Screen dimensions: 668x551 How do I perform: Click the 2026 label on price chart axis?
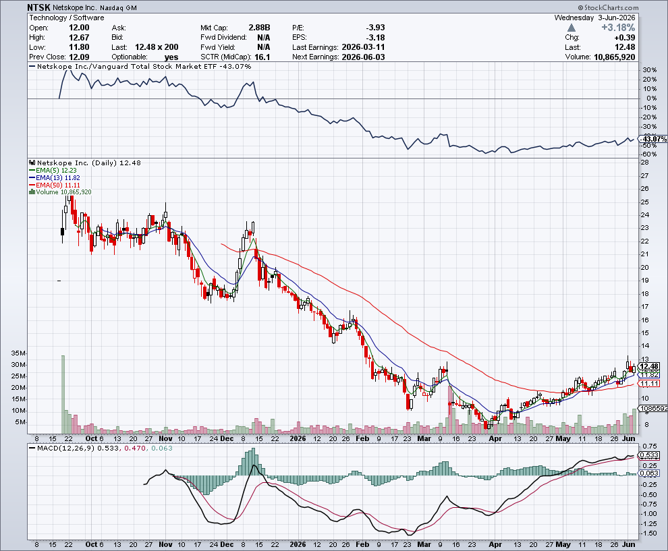pos(298,438)
